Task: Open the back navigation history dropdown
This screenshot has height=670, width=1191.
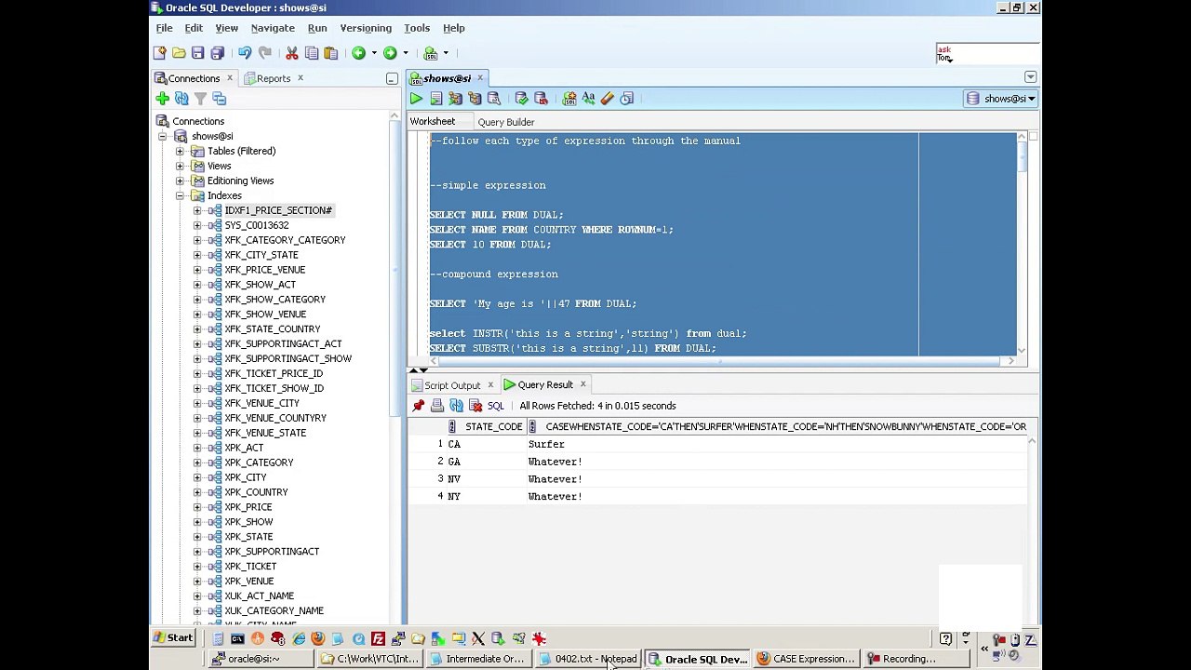Action: pyautogui.click(x=374, y=53)
